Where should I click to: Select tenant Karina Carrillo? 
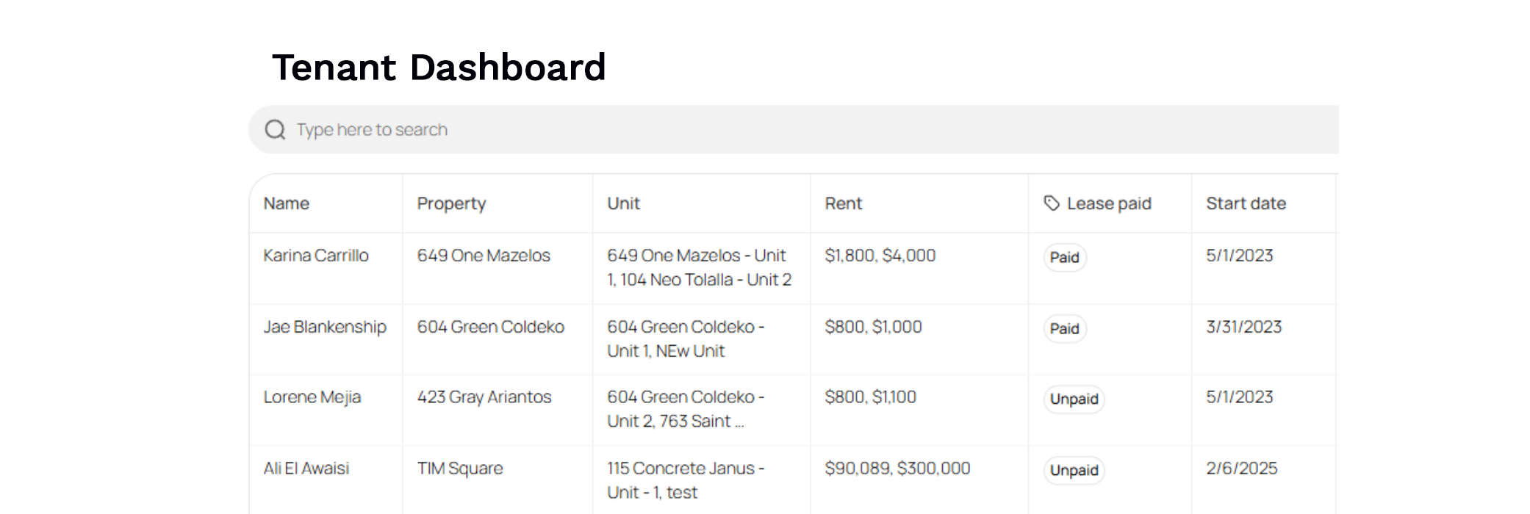[x=316, y=256]
